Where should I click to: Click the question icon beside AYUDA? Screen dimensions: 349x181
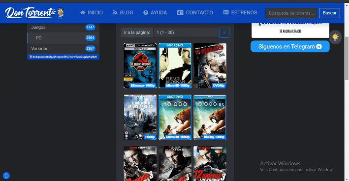tap(146, 13)
